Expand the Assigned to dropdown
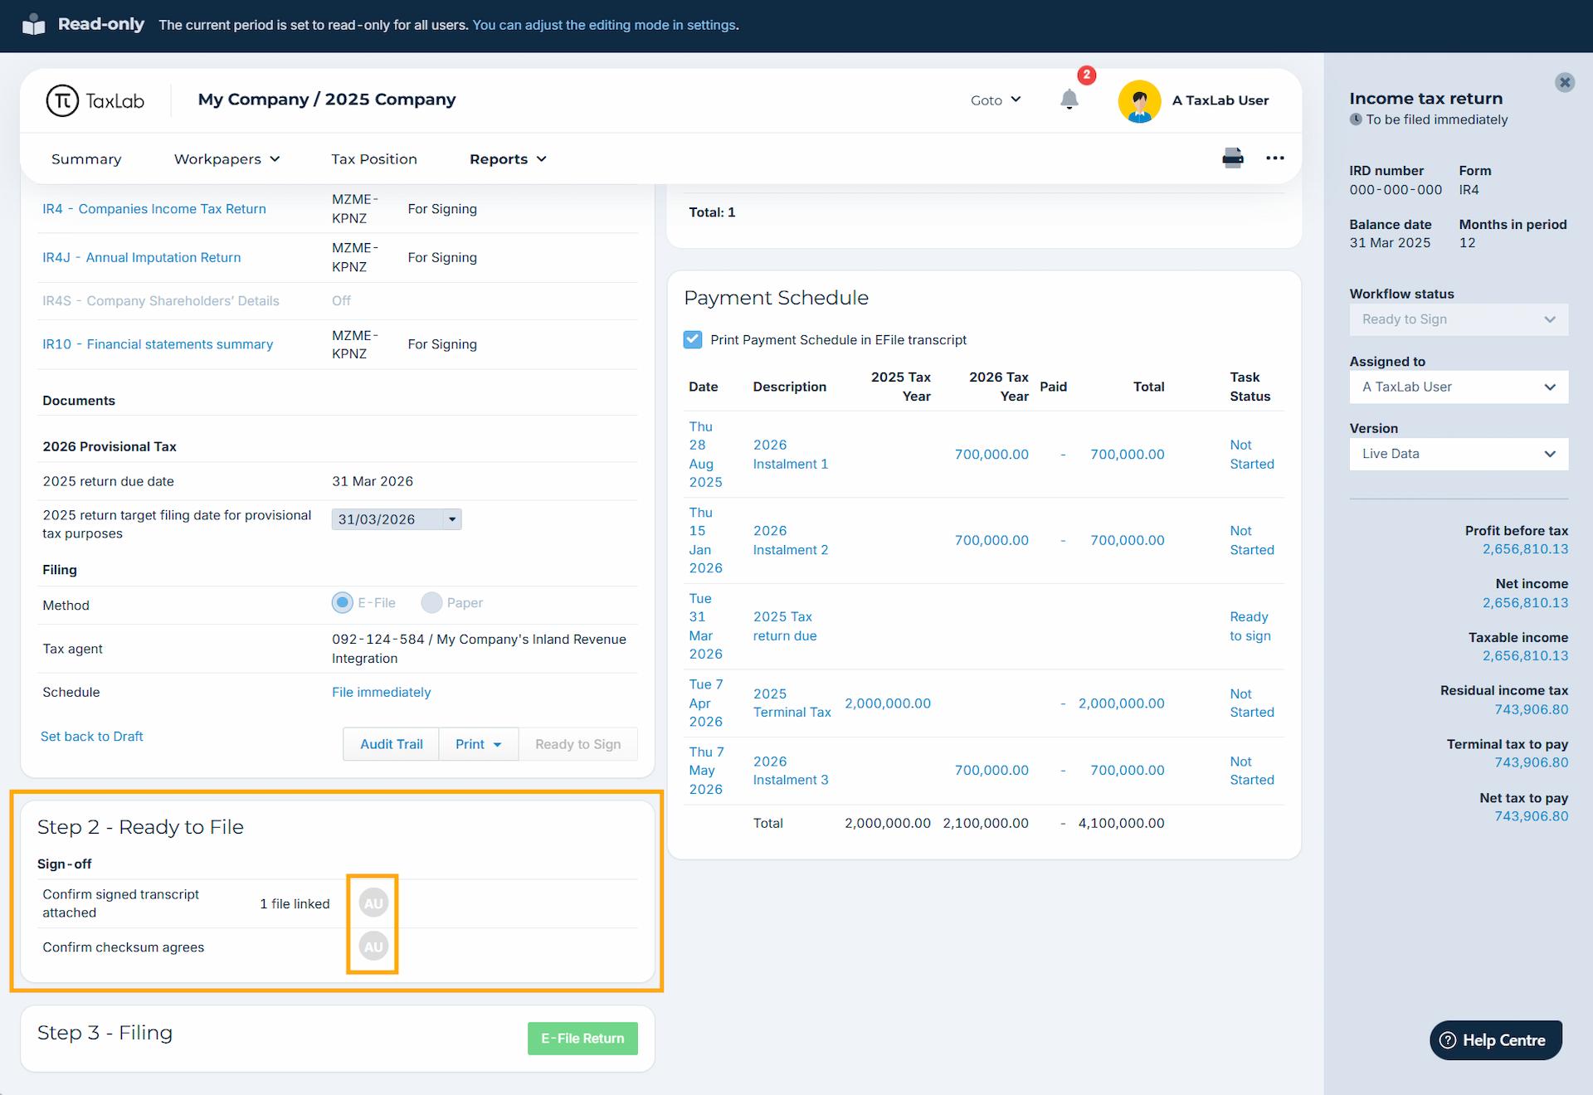The image size is (1593, 1095). coord(1459,387)
